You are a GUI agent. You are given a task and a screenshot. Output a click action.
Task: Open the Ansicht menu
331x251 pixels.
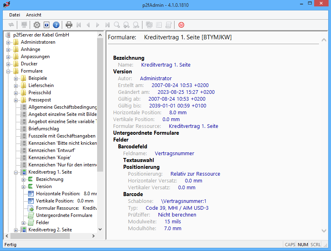coord(34,15)
